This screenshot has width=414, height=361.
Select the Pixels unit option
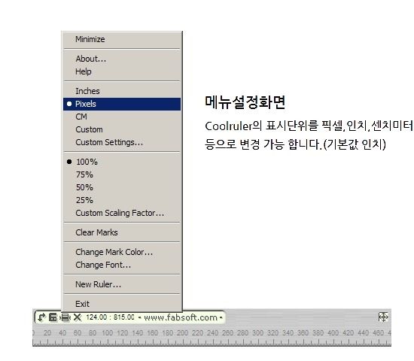point(122,104)
